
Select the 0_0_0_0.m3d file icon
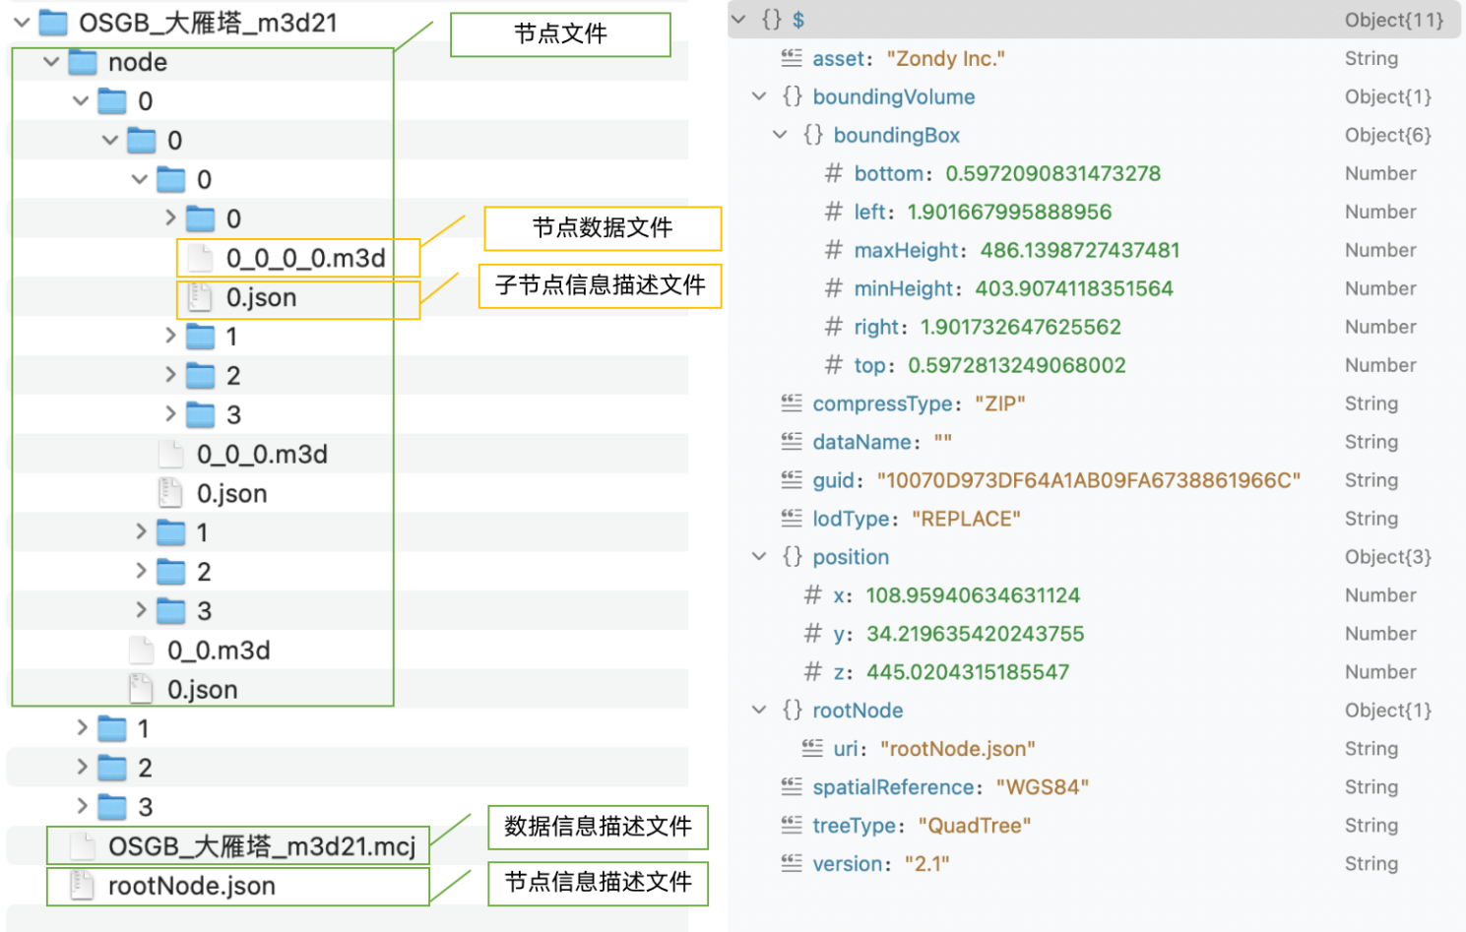pos(200,258)
